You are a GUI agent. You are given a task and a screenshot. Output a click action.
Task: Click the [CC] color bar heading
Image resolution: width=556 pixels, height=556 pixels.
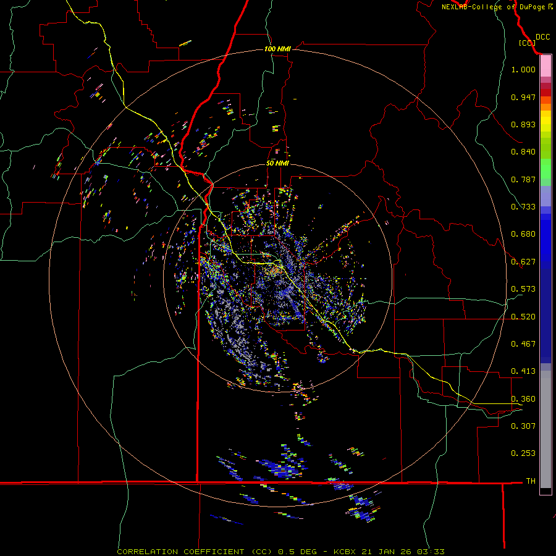[x=528, y=43]
